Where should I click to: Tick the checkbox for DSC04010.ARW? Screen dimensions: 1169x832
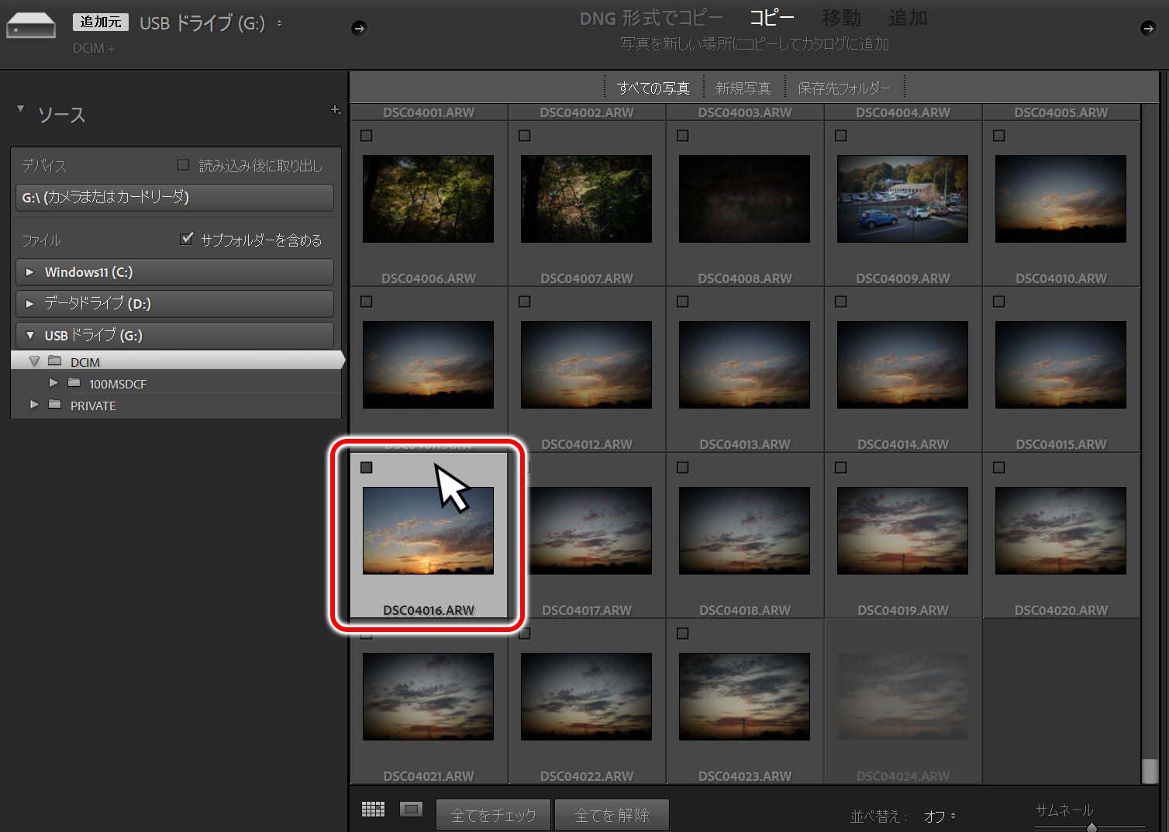pyautogui.click(x=999, y=136)
